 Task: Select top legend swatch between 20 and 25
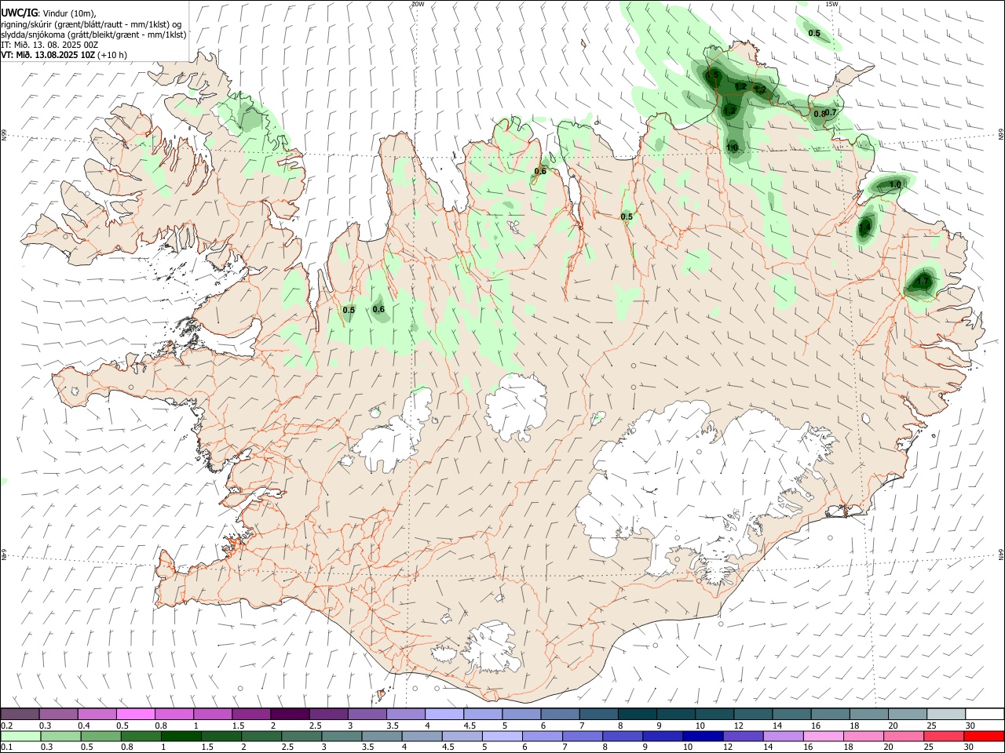908,714
